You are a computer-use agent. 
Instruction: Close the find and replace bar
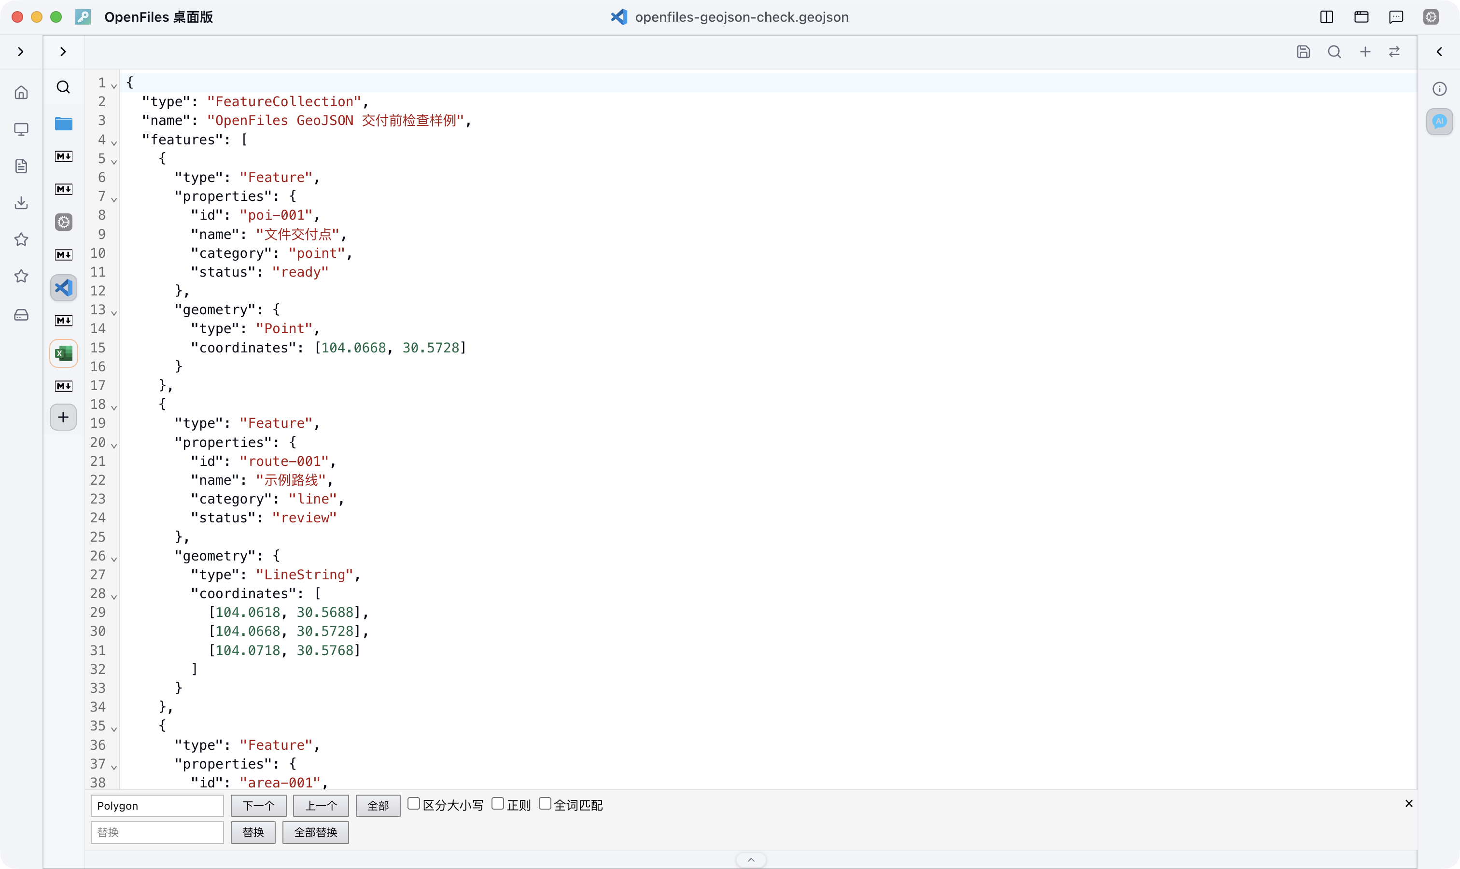pos(1409,803)
